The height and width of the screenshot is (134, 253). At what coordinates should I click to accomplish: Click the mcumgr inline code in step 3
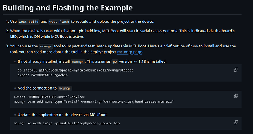(x=46, y=46)
